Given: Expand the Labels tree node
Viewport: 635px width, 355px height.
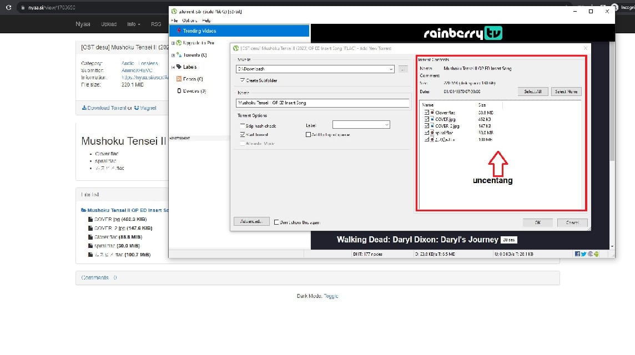Looking at the screenshot, I should point(173,67).
